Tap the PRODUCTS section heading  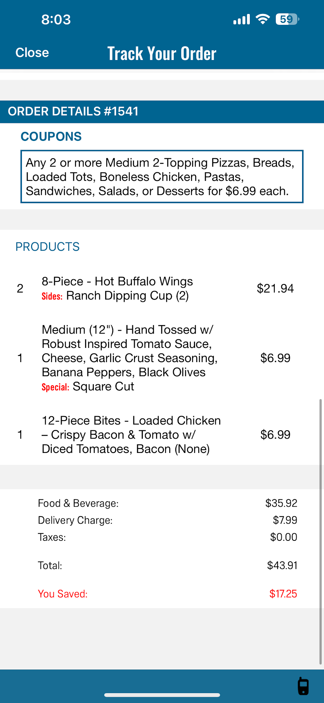click(x=47, y=247)
